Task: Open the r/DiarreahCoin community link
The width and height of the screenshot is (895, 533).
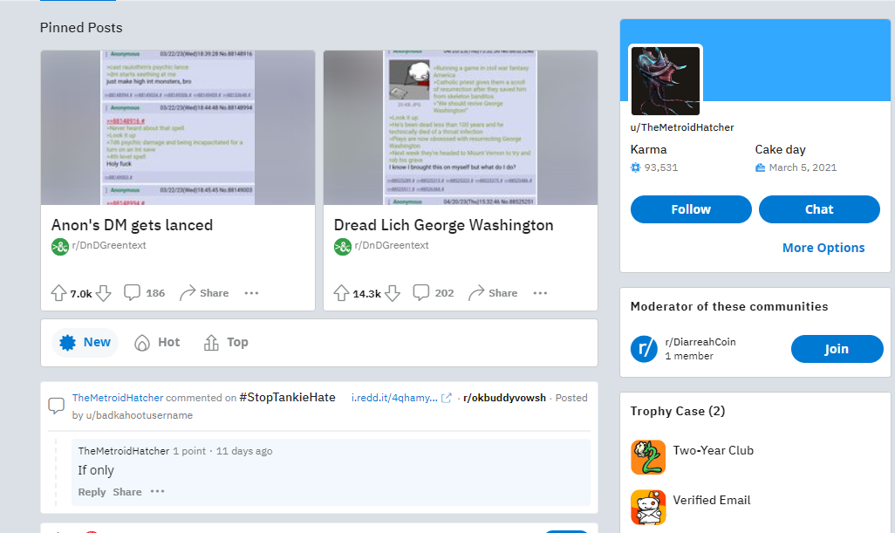Action: pos(700,342)
